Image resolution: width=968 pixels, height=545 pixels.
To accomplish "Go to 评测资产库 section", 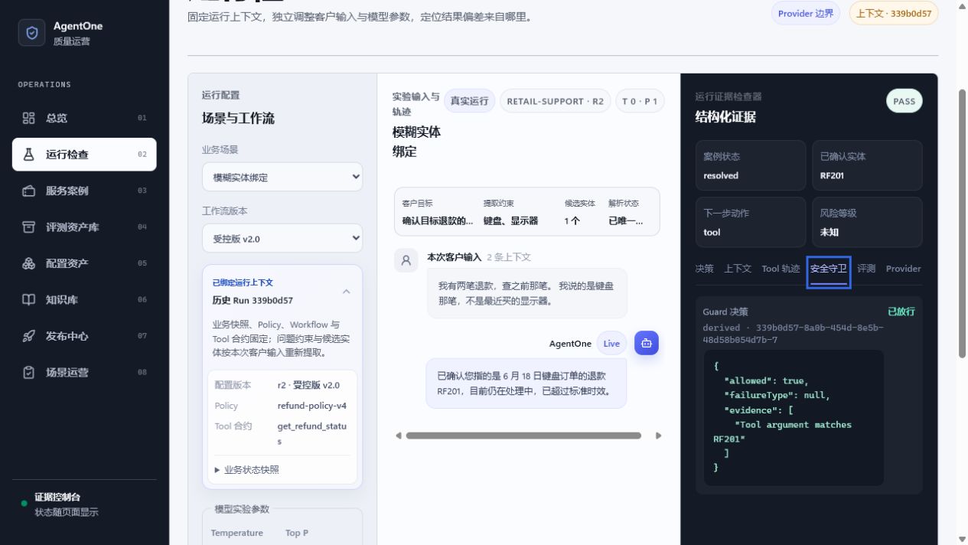I will (84, 227).
